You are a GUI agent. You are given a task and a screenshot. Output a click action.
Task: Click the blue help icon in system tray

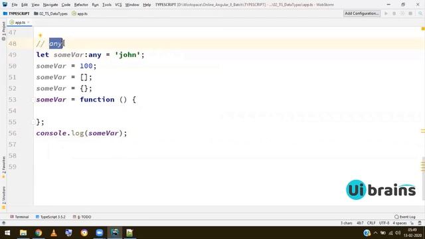[x=367, y=233]
